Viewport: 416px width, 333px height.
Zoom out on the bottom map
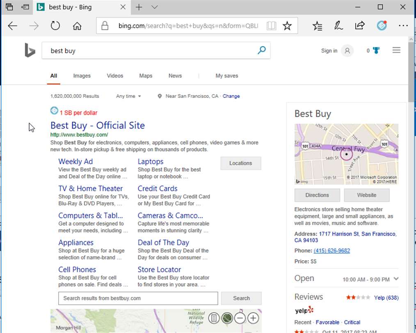[240, 318]
